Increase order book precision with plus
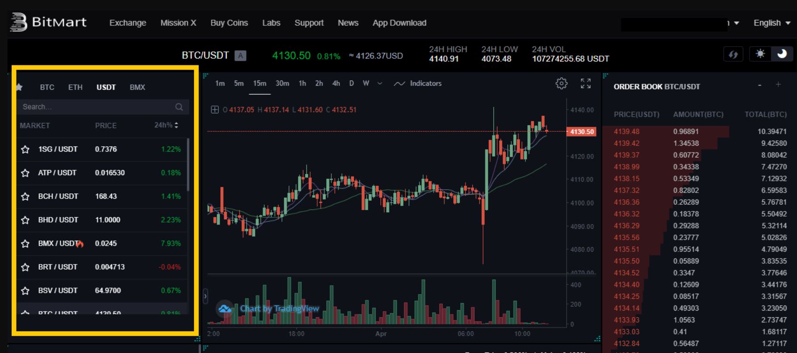Image resolution: width=797 pixels, height=353 pixels. coord(778,85)
